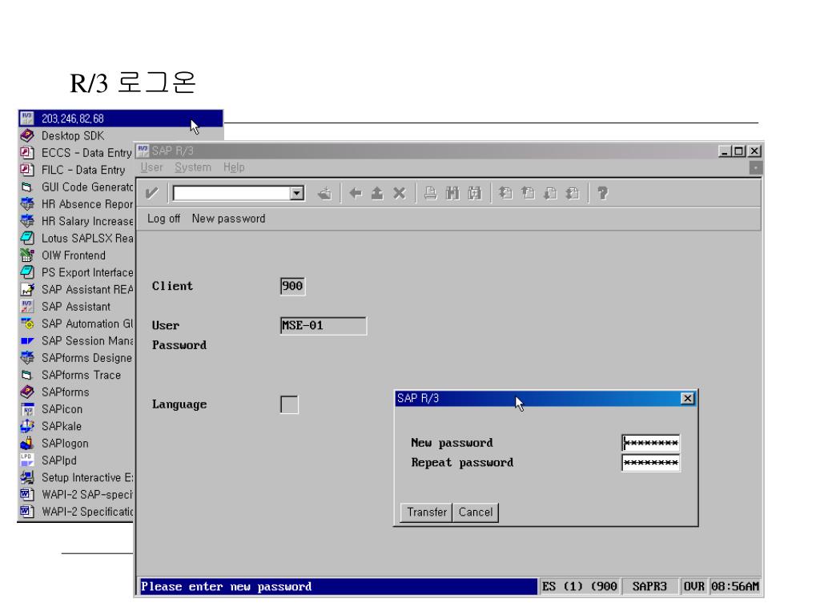820x615 pixels.
Task: Click the OIW Frontend icon
Action: click(27, 255)
